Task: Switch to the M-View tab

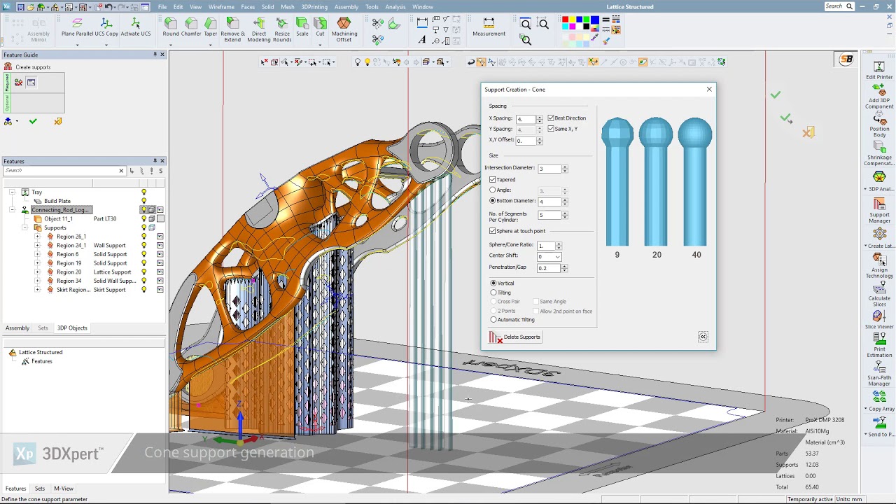Action: (x=64, y=489)
